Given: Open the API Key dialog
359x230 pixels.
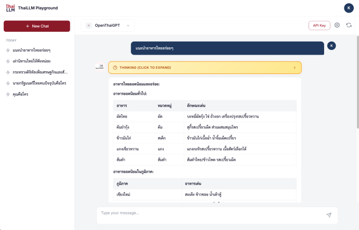Looking at the screenshot, I should point(319,25).
